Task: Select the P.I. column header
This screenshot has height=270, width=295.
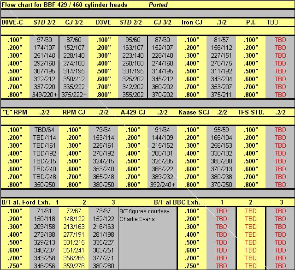Action: (x=251, y=22)
